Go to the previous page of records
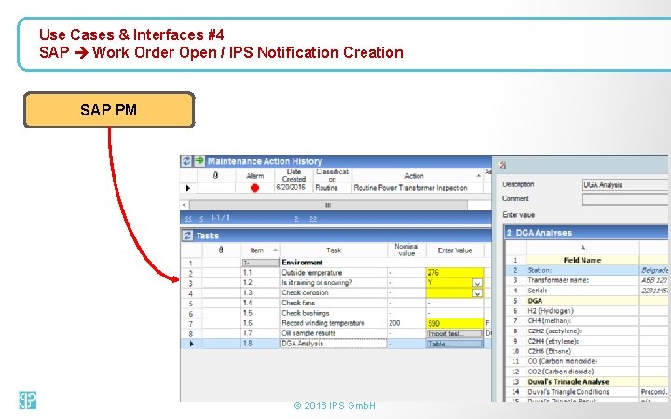The image size is (671, 419). coord(201,219)
